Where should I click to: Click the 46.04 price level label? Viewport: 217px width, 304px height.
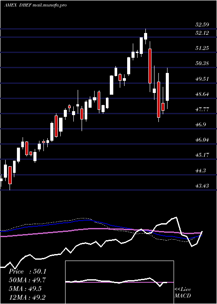202,140
